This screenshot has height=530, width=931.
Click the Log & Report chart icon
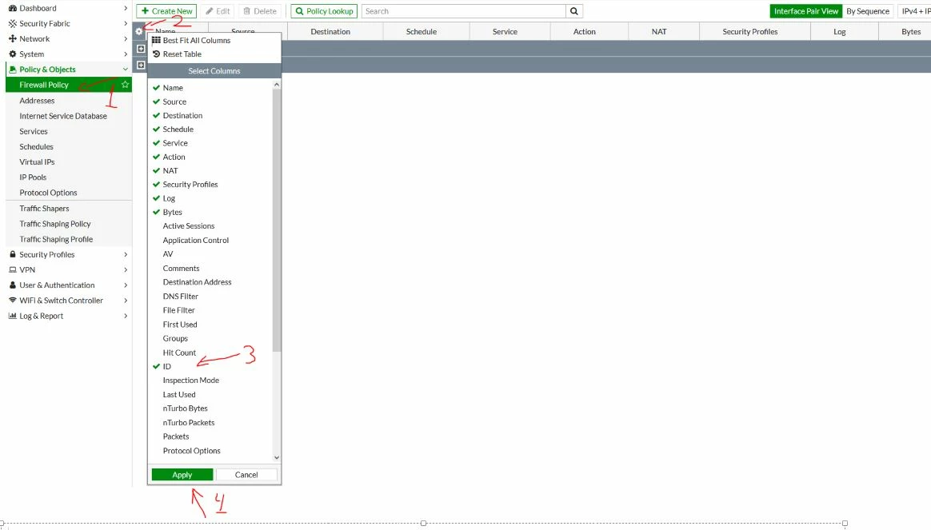click(x=13, y=316)
